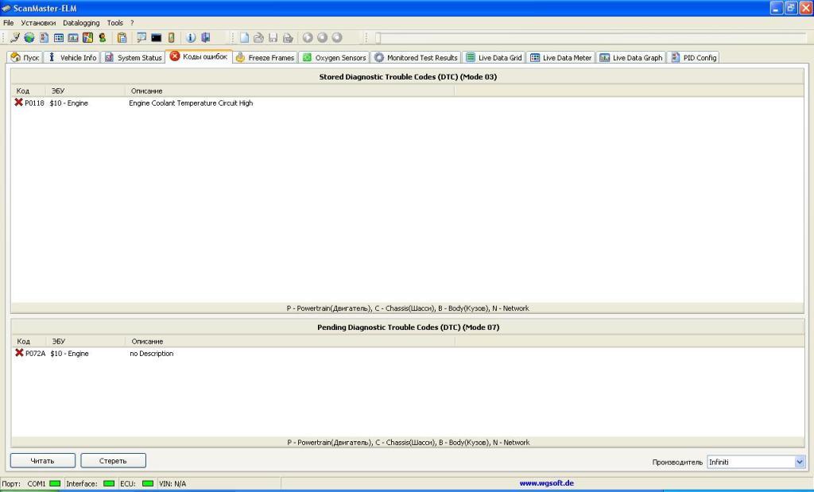Viewport: 814px width, 492px height.
Task: Click the globe icon in toolbar
Action: click(x=29, y=37)
